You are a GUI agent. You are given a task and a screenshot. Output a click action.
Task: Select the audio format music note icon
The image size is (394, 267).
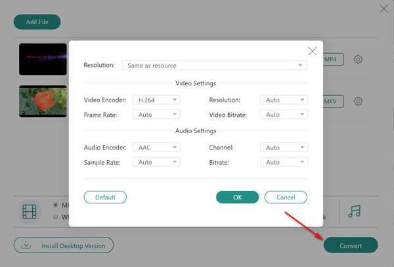click(x=355, y=211)
